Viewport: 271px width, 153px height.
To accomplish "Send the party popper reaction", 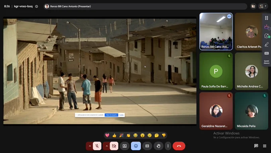I will pos(121,135).
